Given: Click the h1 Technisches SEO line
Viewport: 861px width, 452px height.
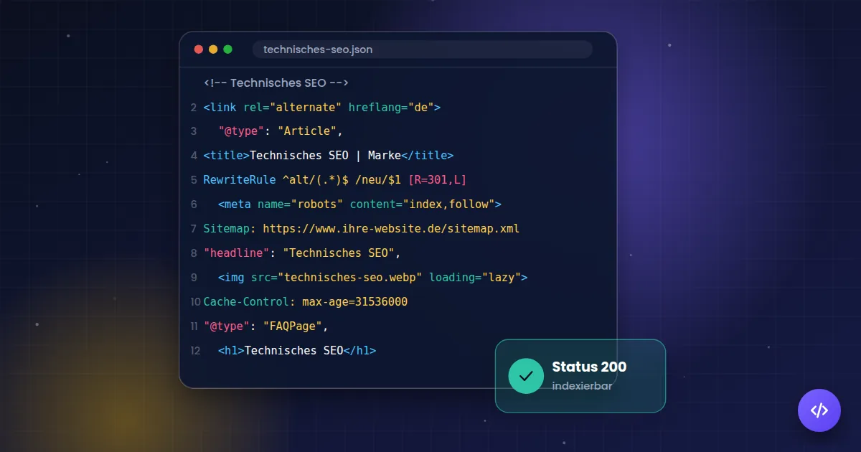Looking at the screenshot, I should point(298,351).
